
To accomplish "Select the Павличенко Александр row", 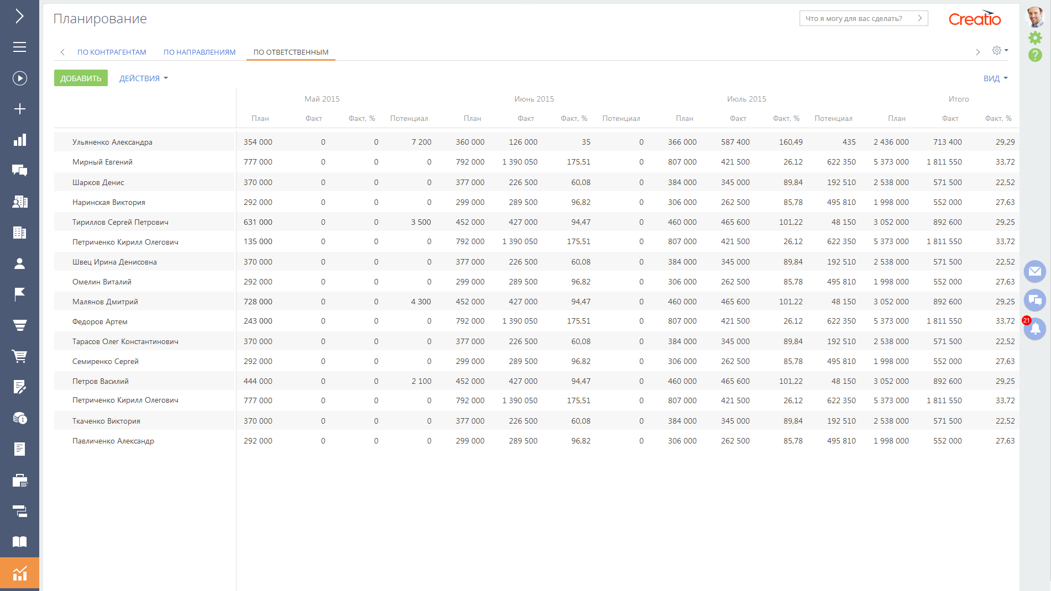I will click(536, 441).
